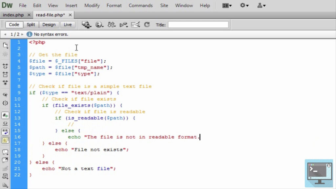Image resolution: width=336 pixels, height=189 pixels.
Task: Click the "<?php" opening tag on line 1
Action: 37,42
